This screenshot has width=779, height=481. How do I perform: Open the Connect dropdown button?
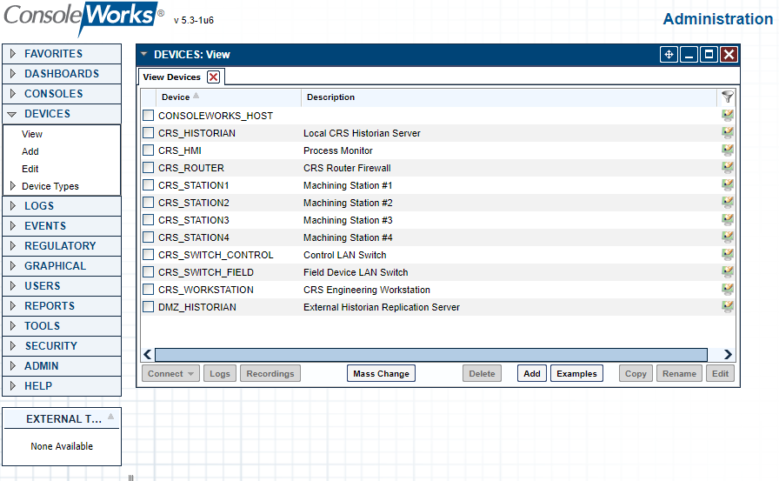170,374
